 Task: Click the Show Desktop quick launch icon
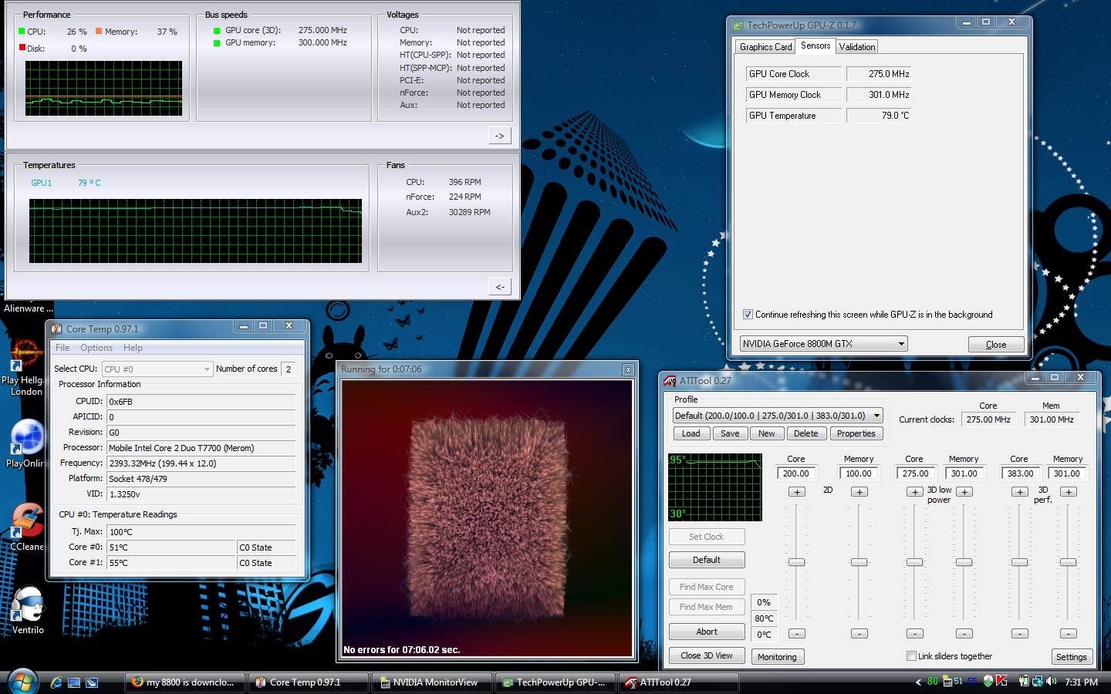74,682
